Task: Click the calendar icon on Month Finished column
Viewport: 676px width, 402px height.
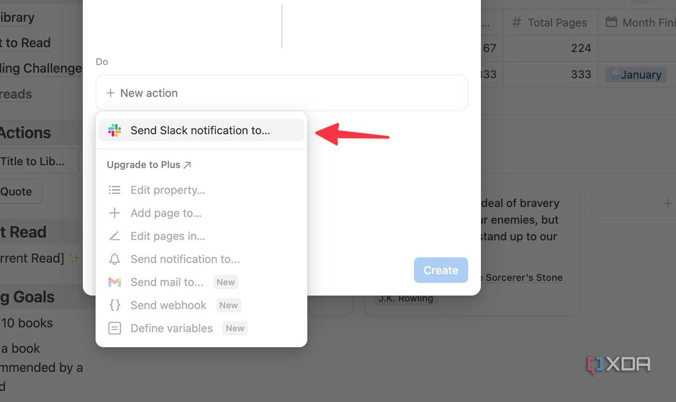Action: click(612, 22)
